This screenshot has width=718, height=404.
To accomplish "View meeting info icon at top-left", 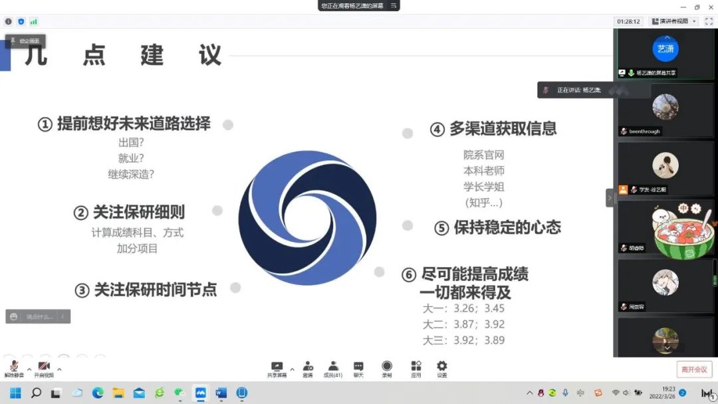I will tap(8, 21).
